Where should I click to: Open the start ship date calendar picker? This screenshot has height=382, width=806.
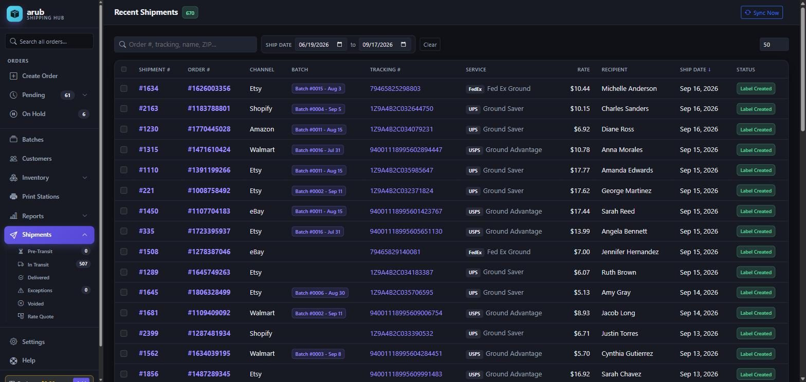click(x=339, y=45)
